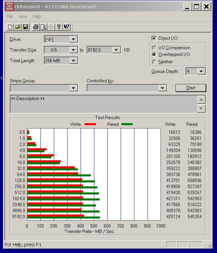Open the Help menu
This screenshot has width=217, height=253.
37,16
